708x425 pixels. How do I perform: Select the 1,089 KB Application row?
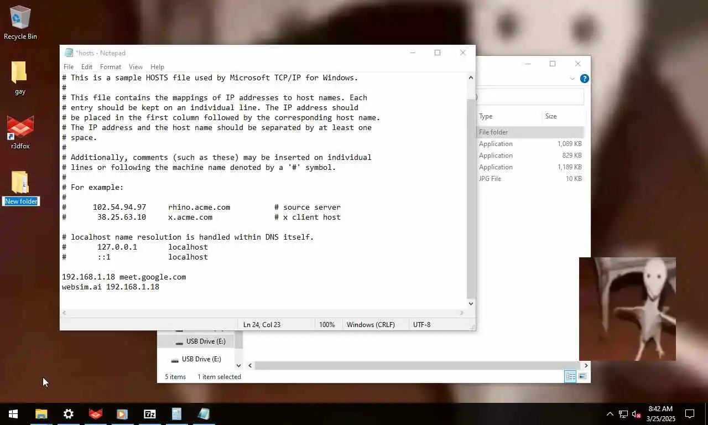tap(530, 144)
